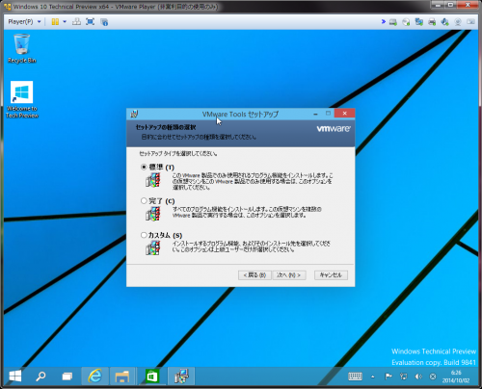Open the taskbar clock showing 6:26
This screenshot has width=482, height=389.
coord(456,376)
